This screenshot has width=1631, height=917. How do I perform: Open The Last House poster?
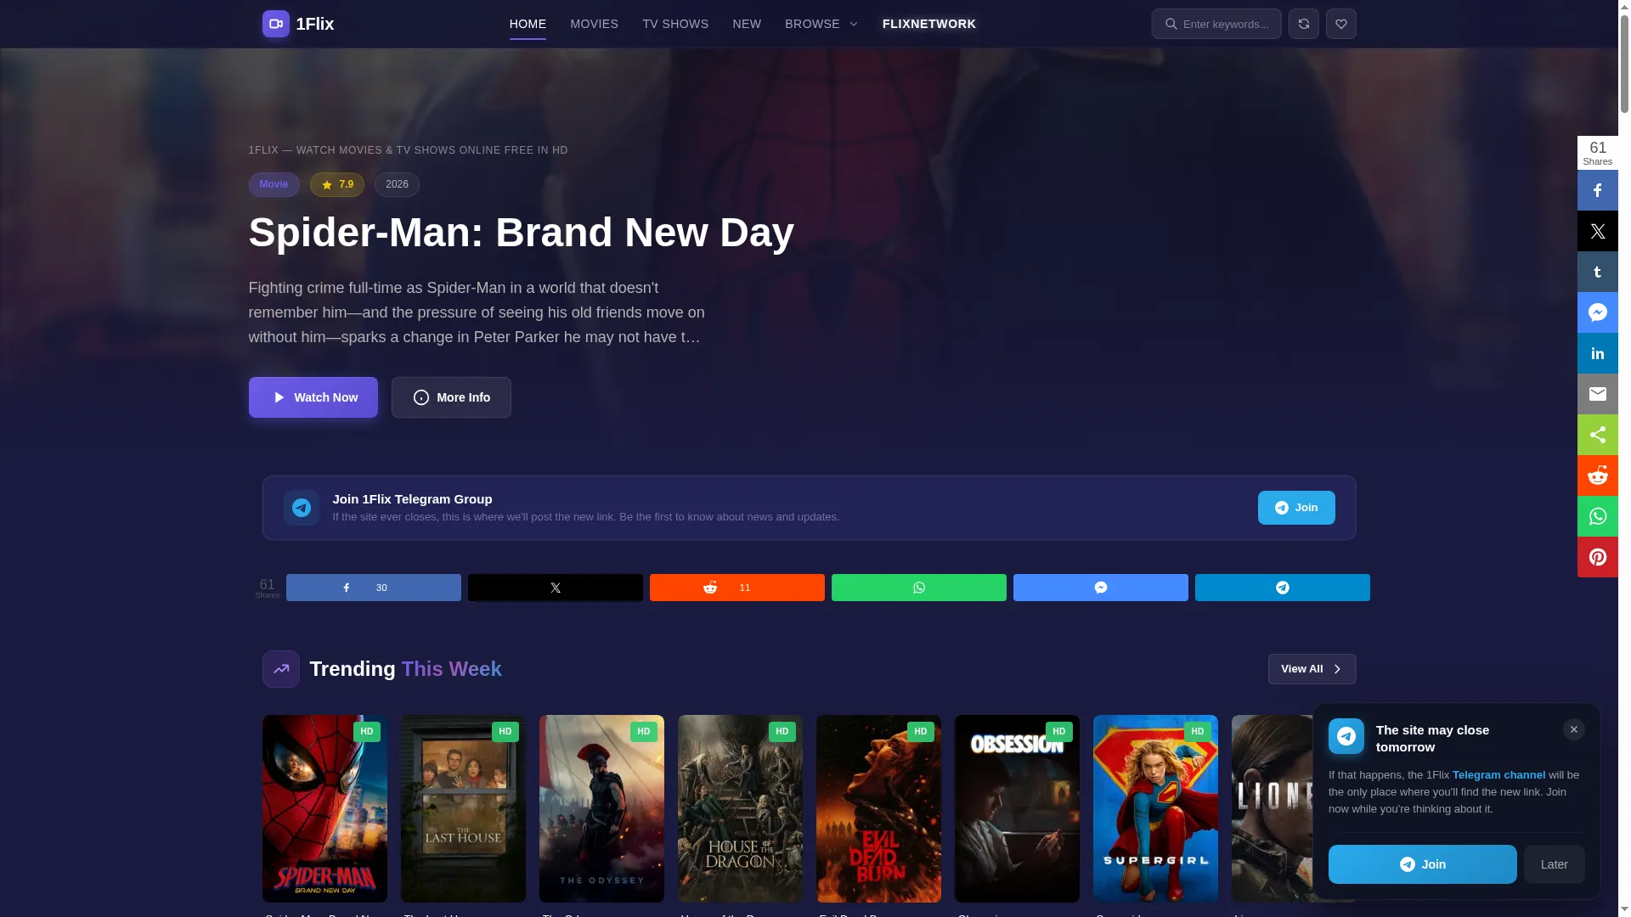click(x=463, y=808)
